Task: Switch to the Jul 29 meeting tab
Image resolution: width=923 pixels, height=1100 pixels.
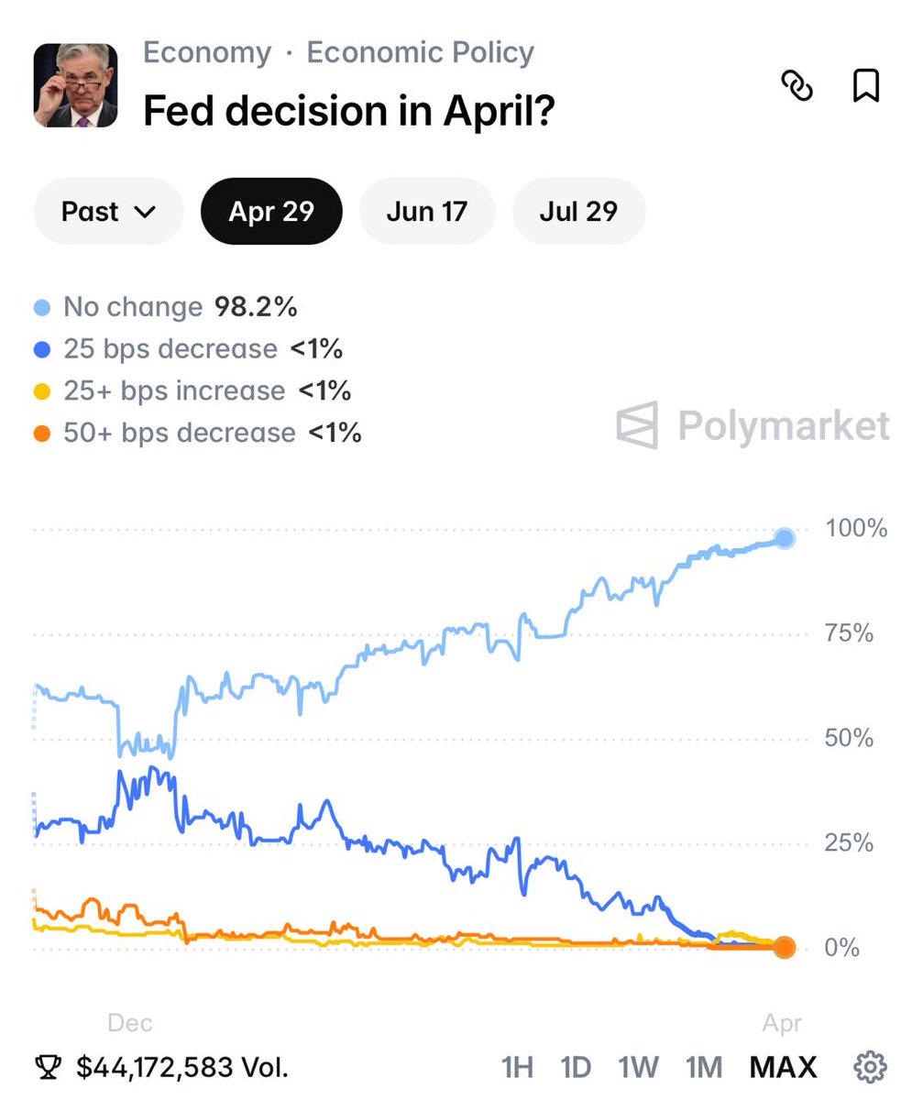Action: click(x=578, y=212)
